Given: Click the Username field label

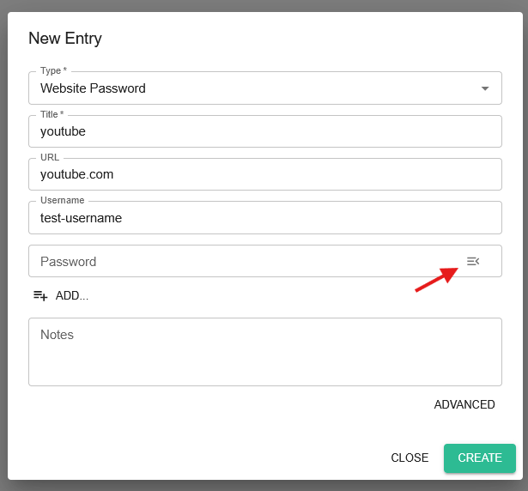Looking at the screenshot, I should click(63, 200).
